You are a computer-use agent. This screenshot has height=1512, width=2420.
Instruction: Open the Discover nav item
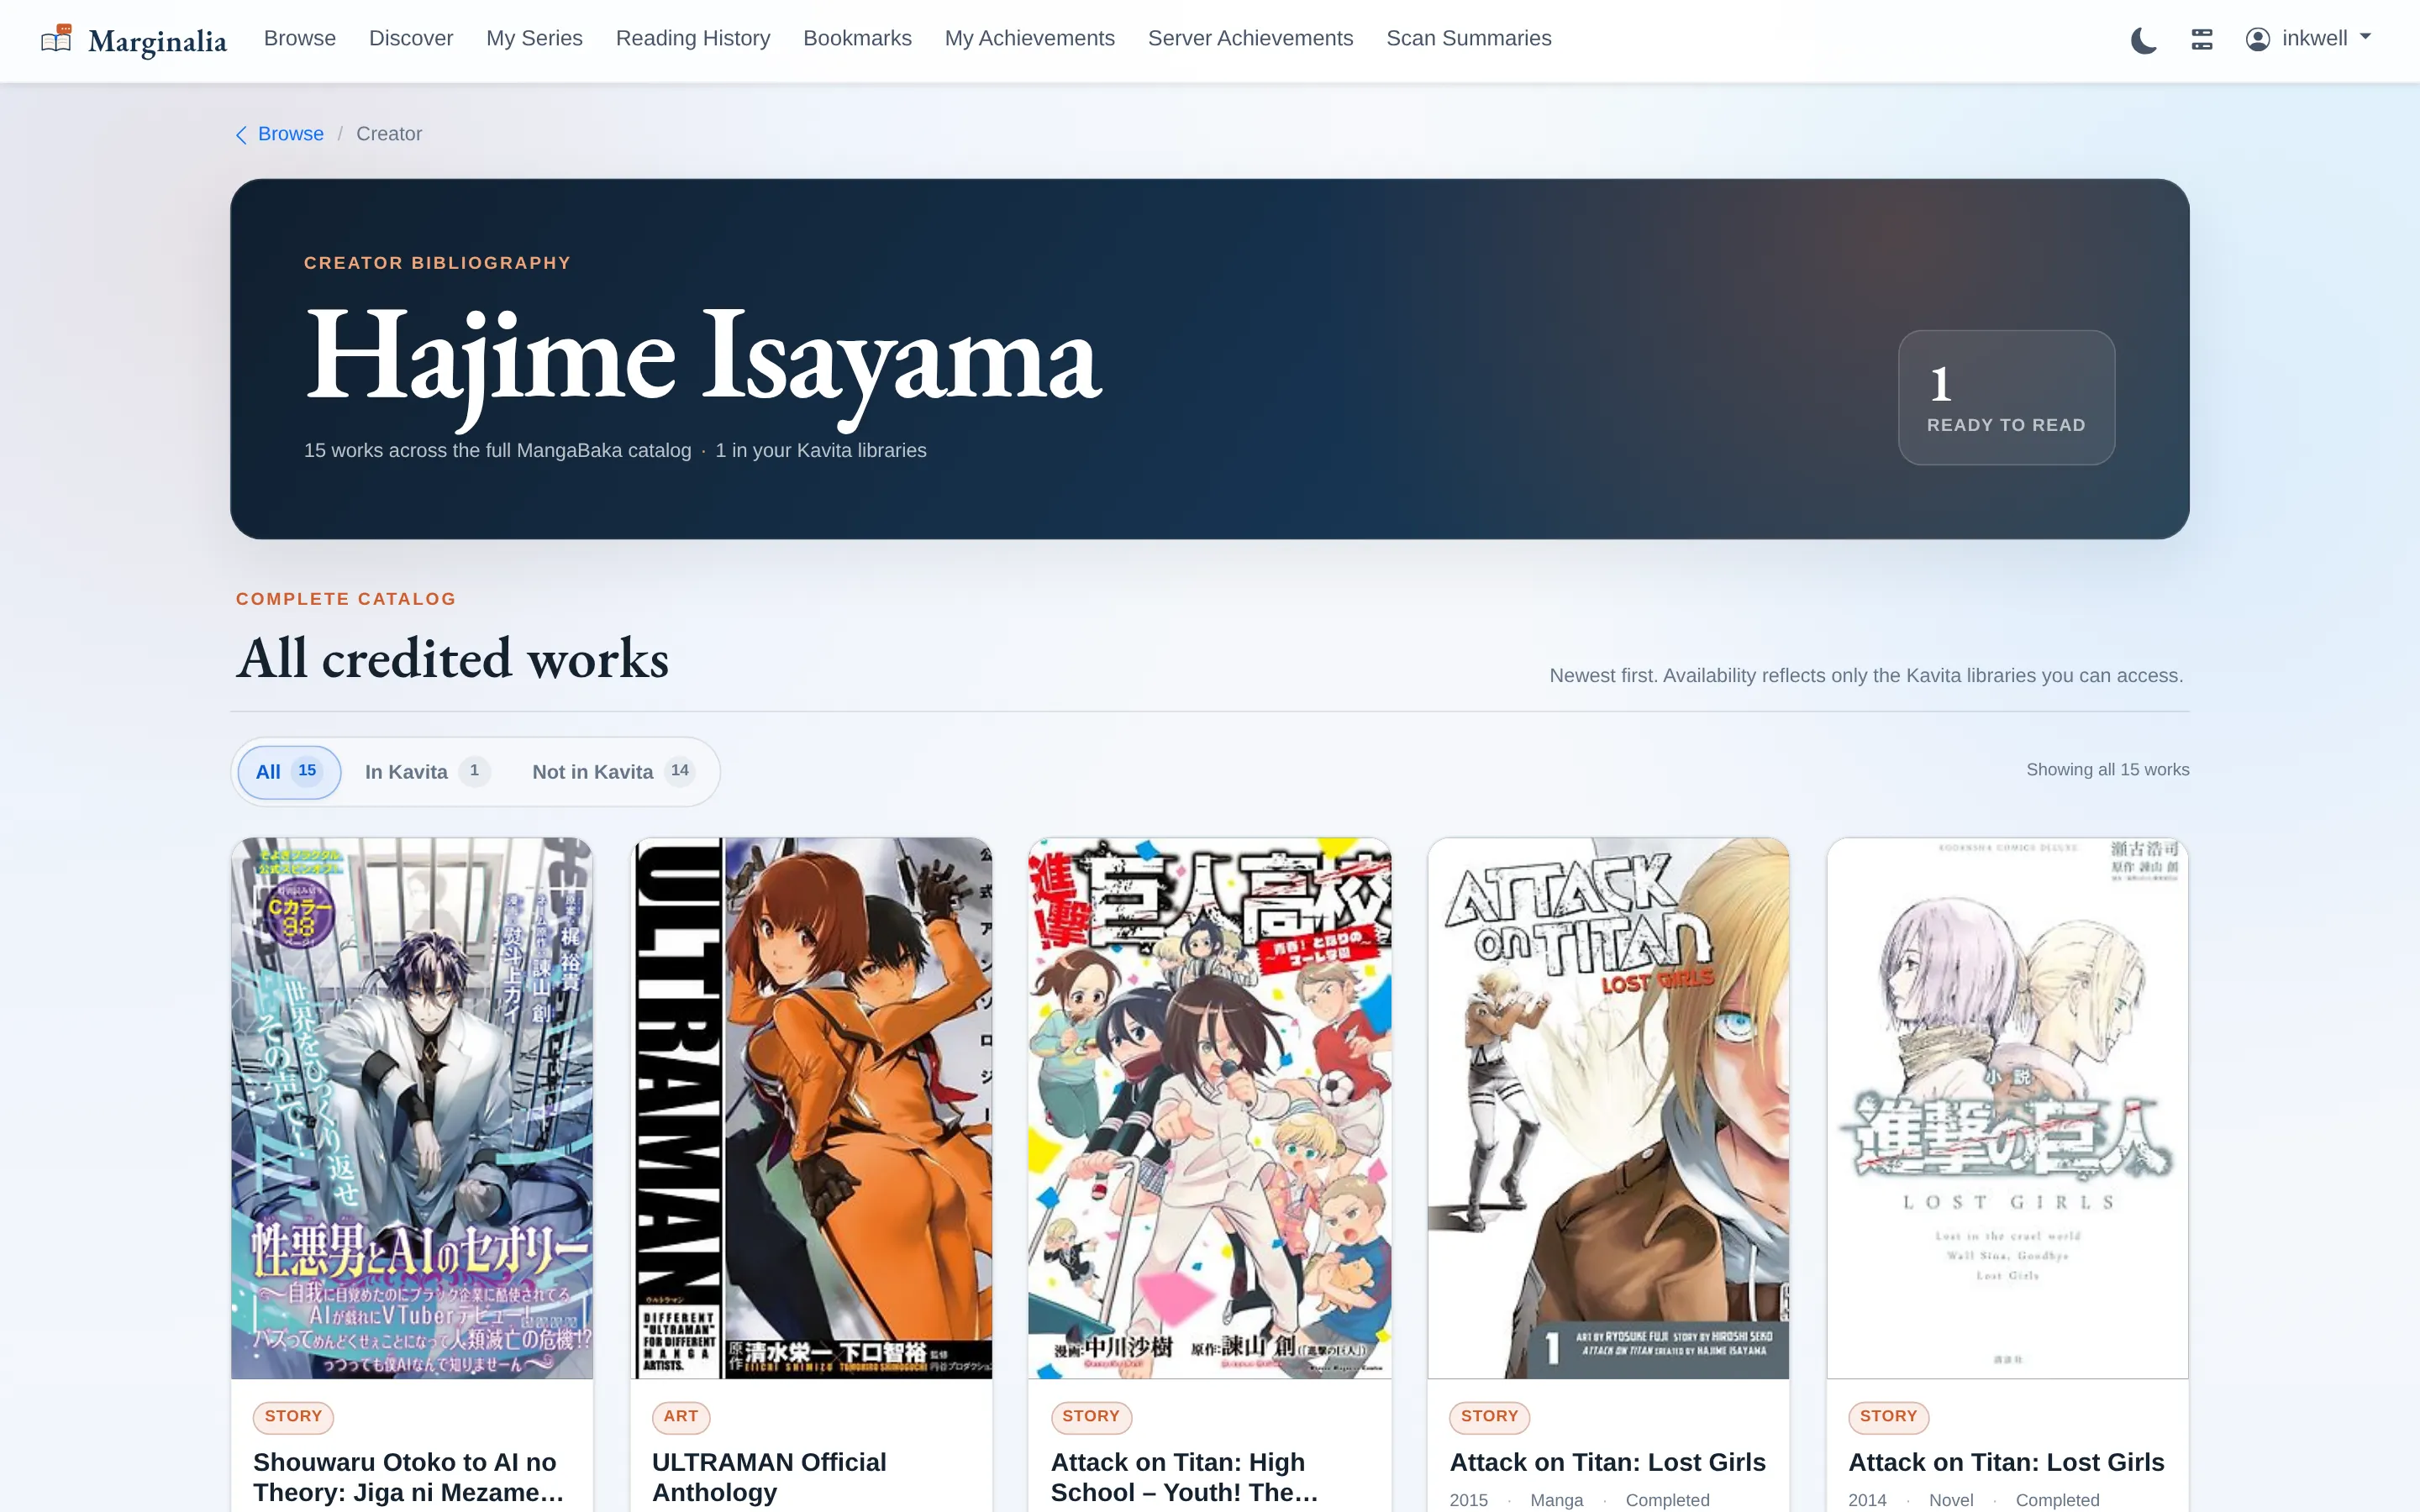tap(411, 38)
